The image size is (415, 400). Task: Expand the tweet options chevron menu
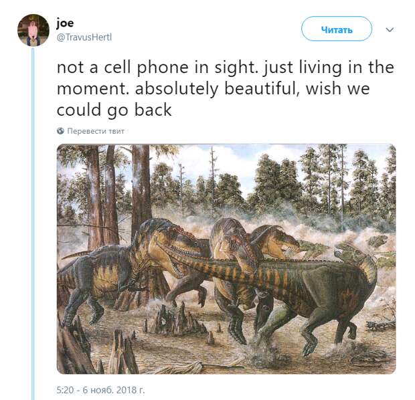[390, 29]
